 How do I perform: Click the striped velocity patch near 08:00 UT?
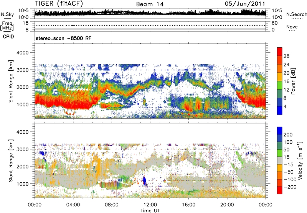tap(109, 185)
